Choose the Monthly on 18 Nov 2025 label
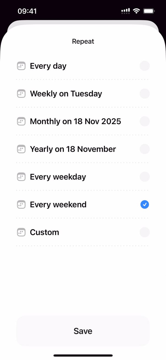Image resolution: width=166 pixels, height=360 pixels. (75, 121)
